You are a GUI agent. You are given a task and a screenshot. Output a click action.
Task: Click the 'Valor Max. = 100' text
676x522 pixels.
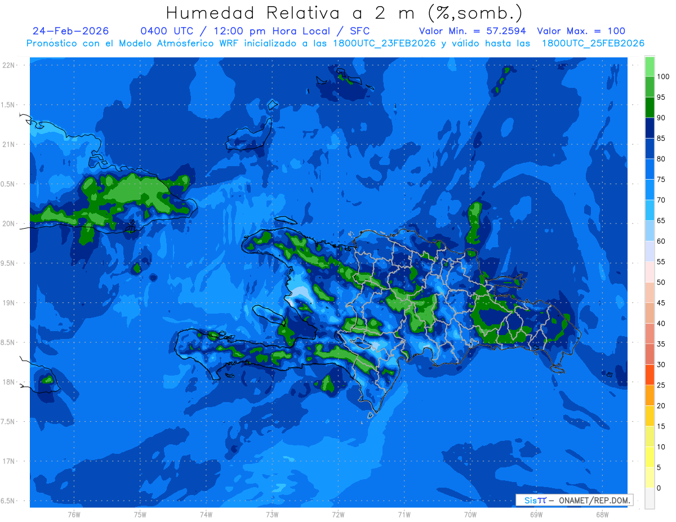581,31
